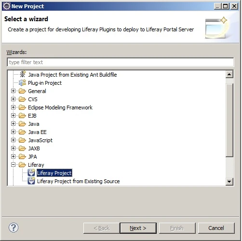The image size is (242, 241).
Task: Click the Liferay folder icon
Action: pos(22,165)
